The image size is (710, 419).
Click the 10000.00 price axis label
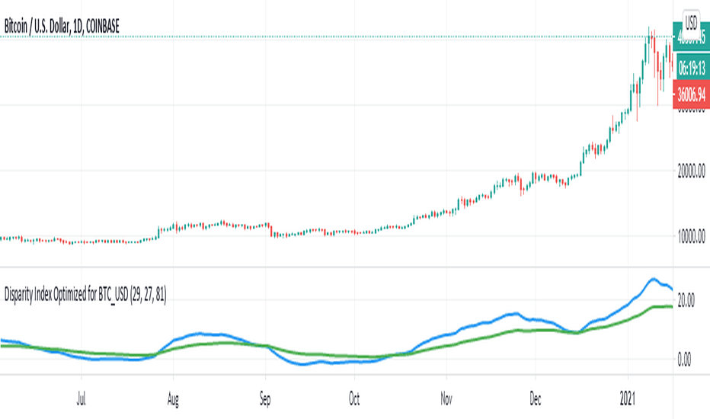tap(691, 236)
